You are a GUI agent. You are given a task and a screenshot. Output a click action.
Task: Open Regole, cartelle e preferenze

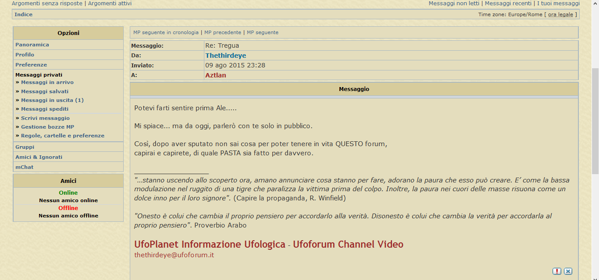pyautogui.click(x=63, y=136)
